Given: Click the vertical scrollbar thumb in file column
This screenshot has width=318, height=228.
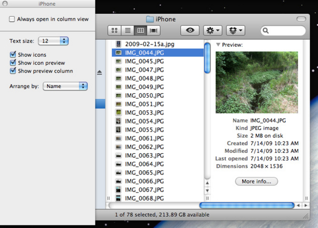Looking at the screenshot, I should tap(207, 58).
